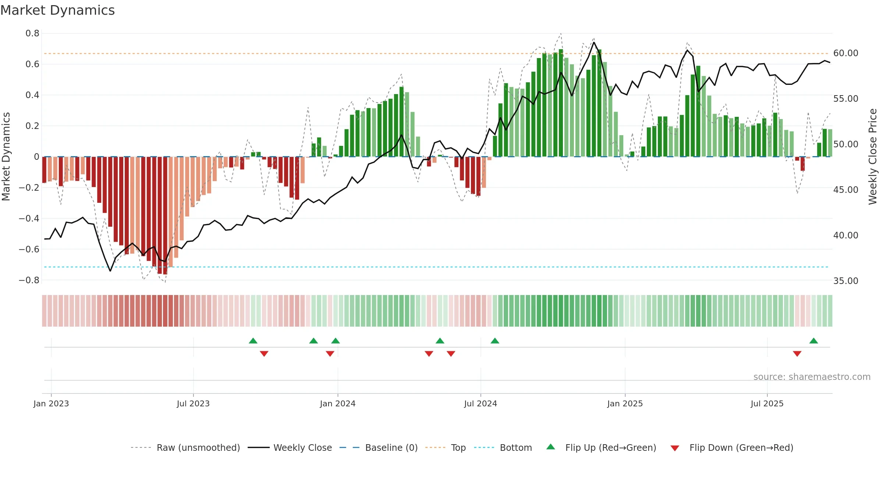Click the 0.4 left axis tick label

pyautogui.click(x=32, y=95)
